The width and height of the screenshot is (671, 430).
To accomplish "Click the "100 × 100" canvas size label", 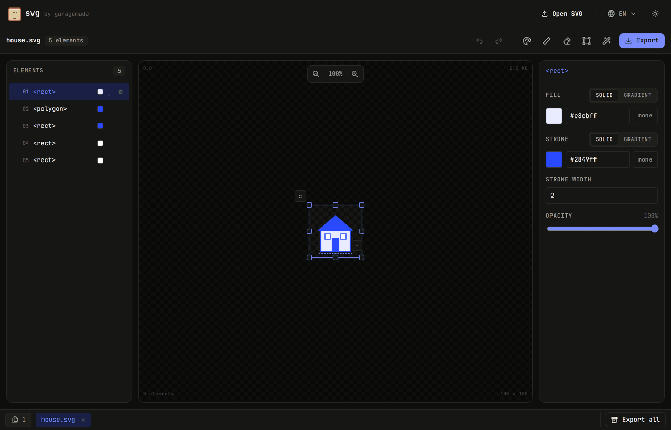I will pos(514,394).
